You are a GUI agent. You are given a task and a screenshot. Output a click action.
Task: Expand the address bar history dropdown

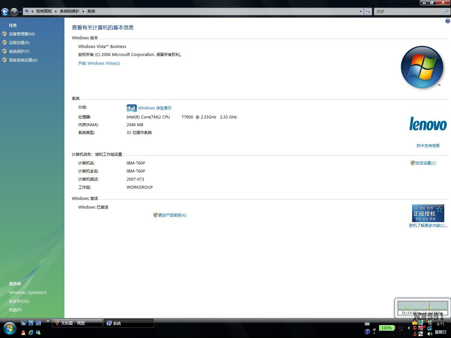pos(360,12)
